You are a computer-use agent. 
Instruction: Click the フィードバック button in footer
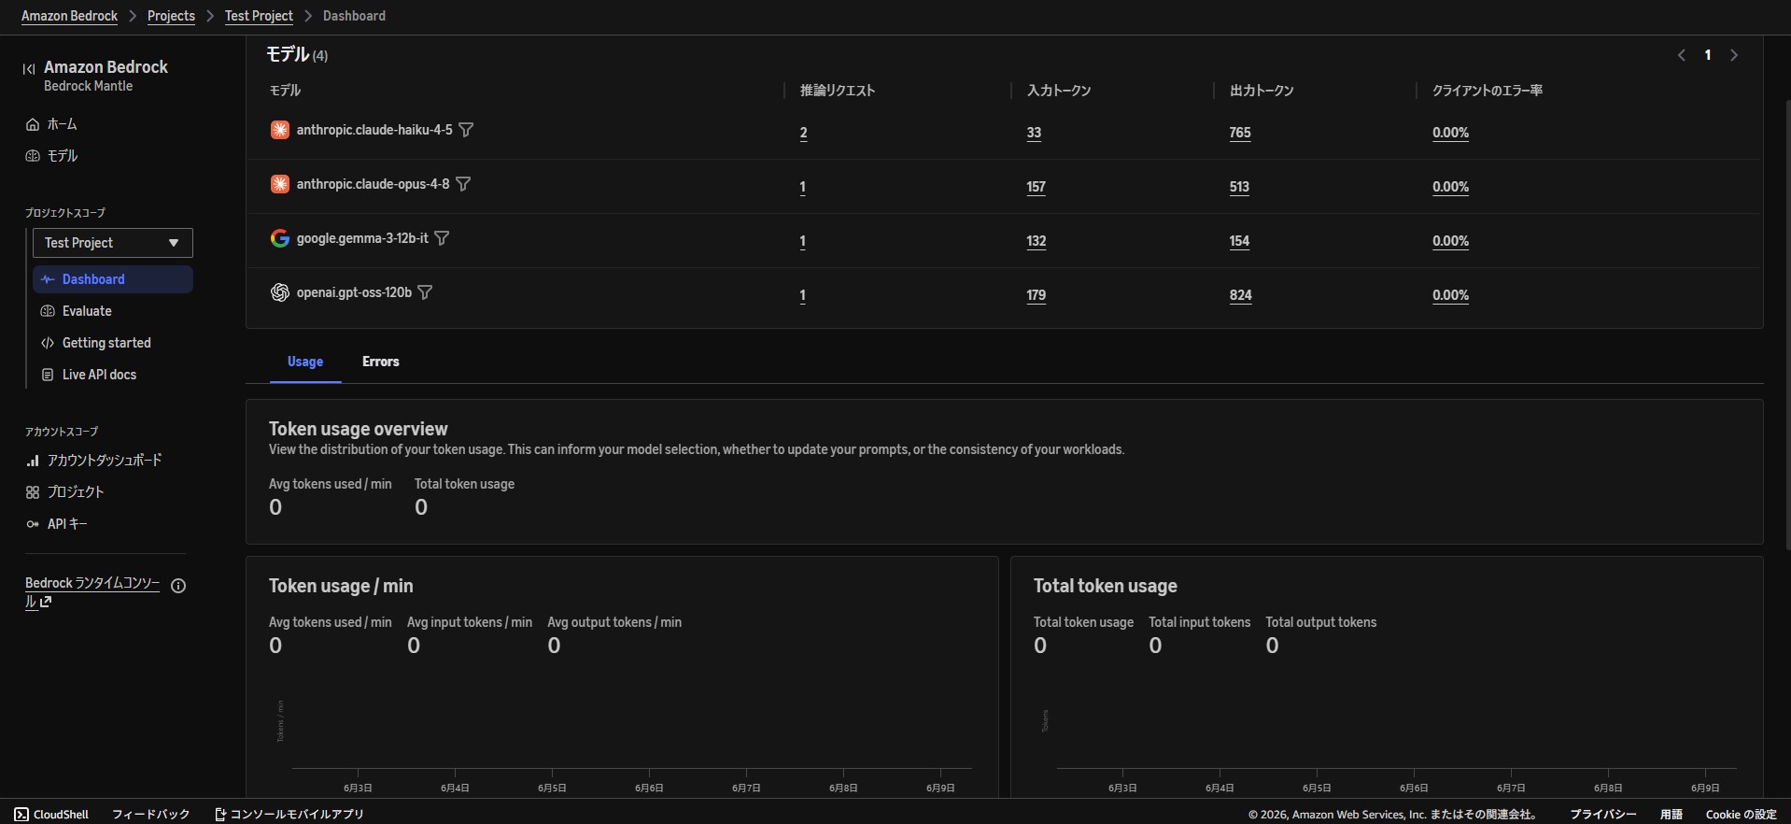tap(150, 815)
